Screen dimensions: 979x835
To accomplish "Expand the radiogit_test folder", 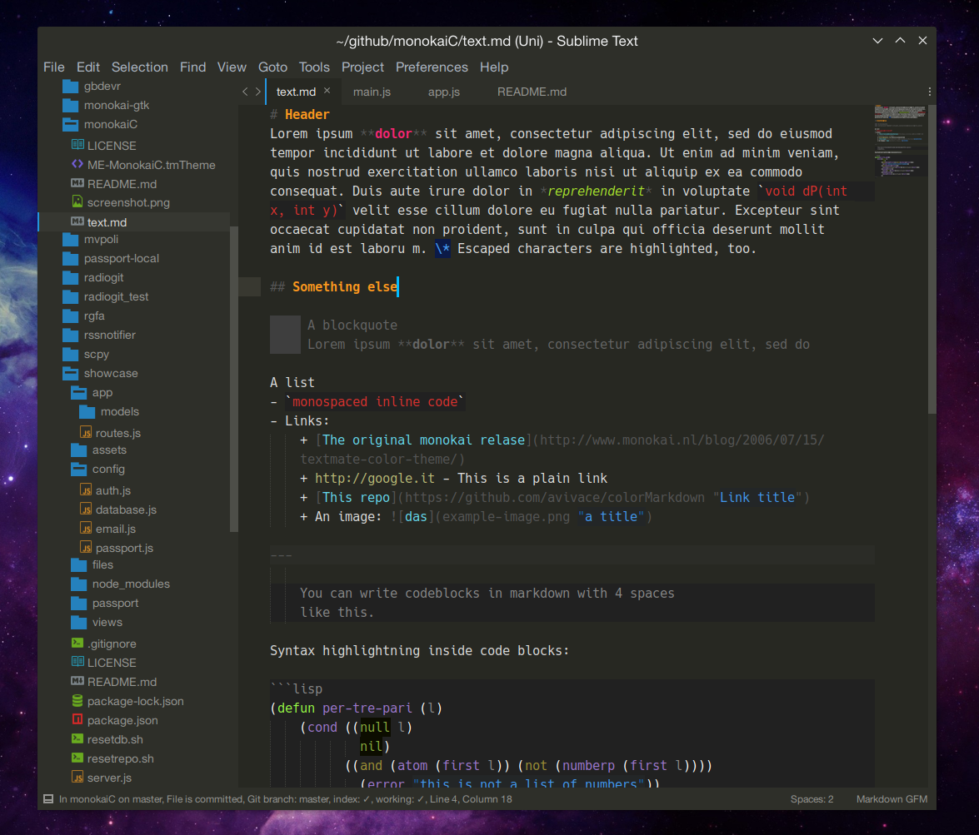I will [x=70, y=296].
